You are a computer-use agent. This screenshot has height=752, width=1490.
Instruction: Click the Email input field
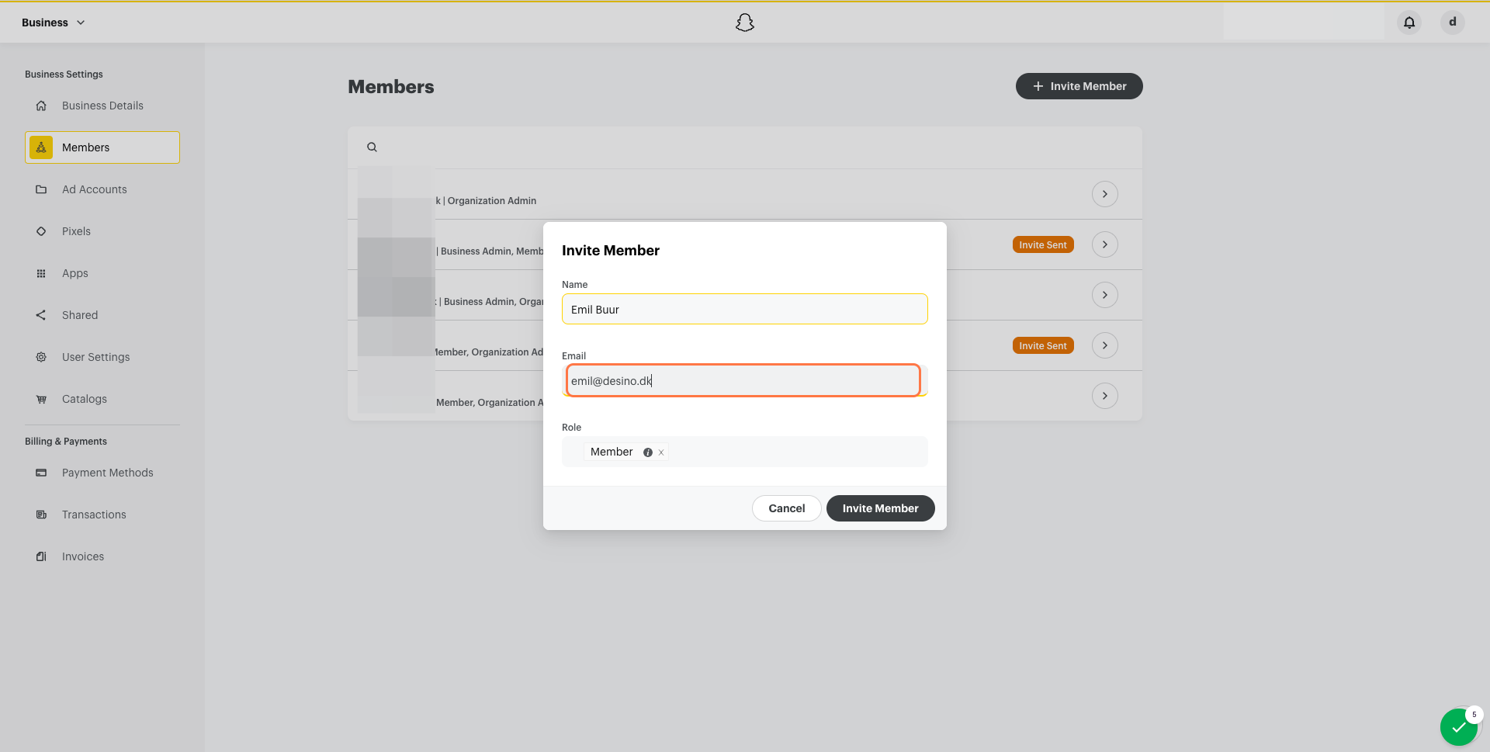coord(743,380)
